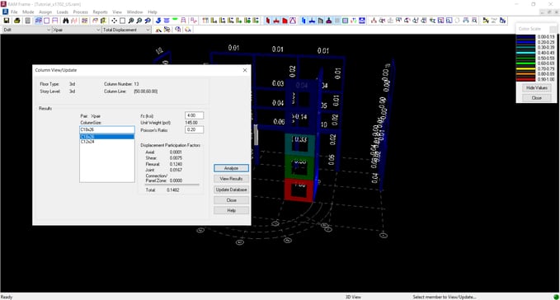Click the 0.90-1.00 red color swatch
This screenshot has width=560, height=300.
(525, 79)
